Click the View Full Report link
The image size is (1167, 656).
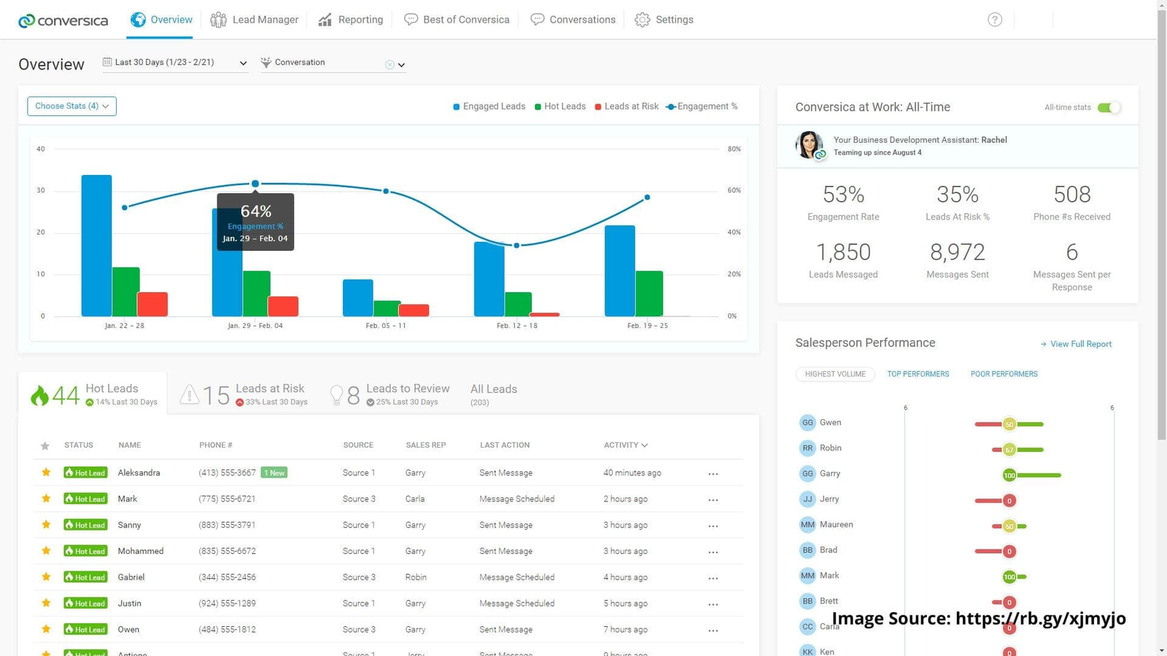pyautogui.click(x=1076, y=344)
